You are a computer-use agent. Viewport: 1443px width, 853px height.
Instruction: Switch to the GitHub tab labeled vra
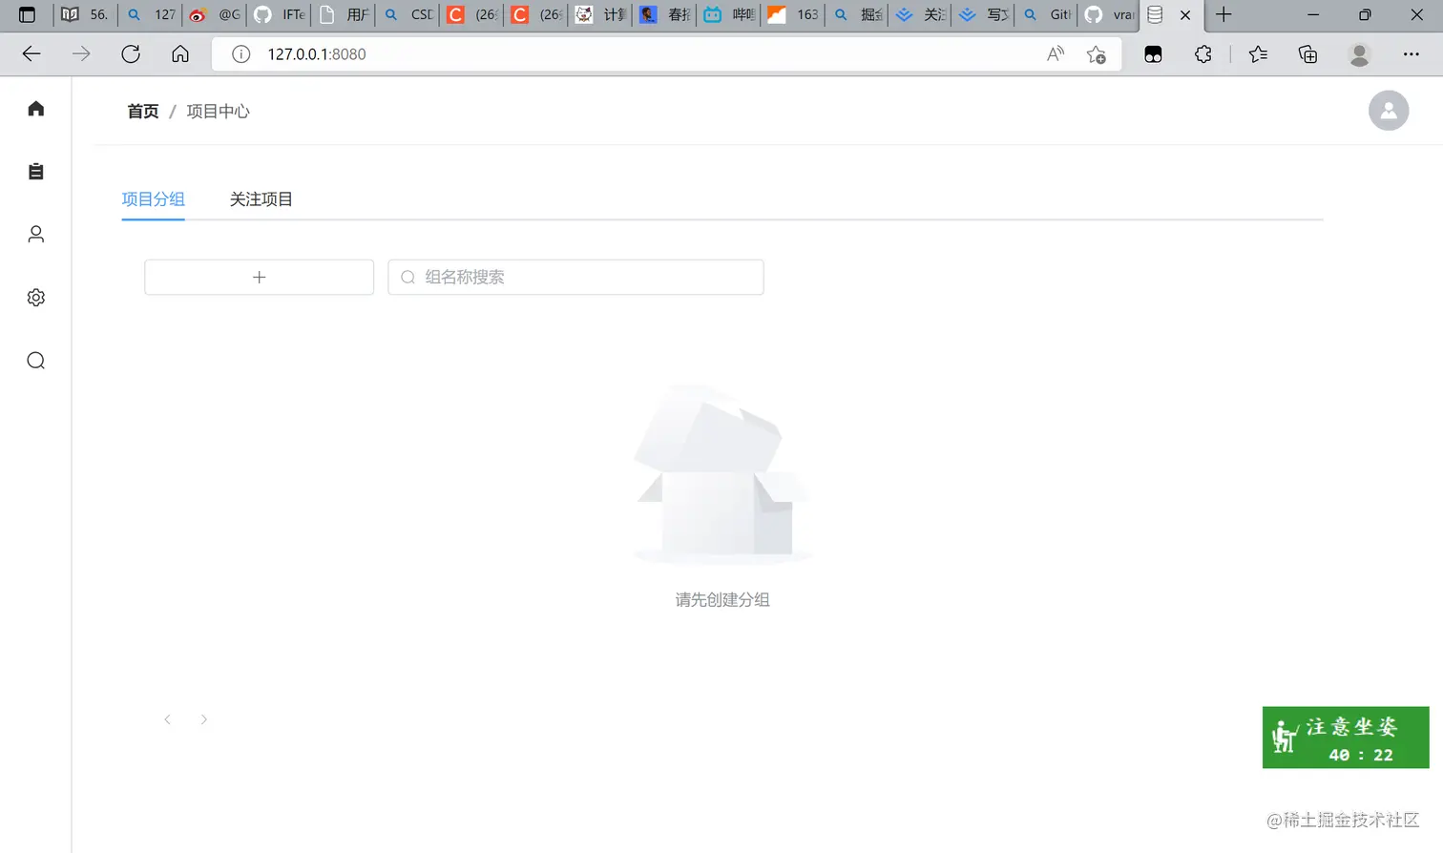point(1109,14)
